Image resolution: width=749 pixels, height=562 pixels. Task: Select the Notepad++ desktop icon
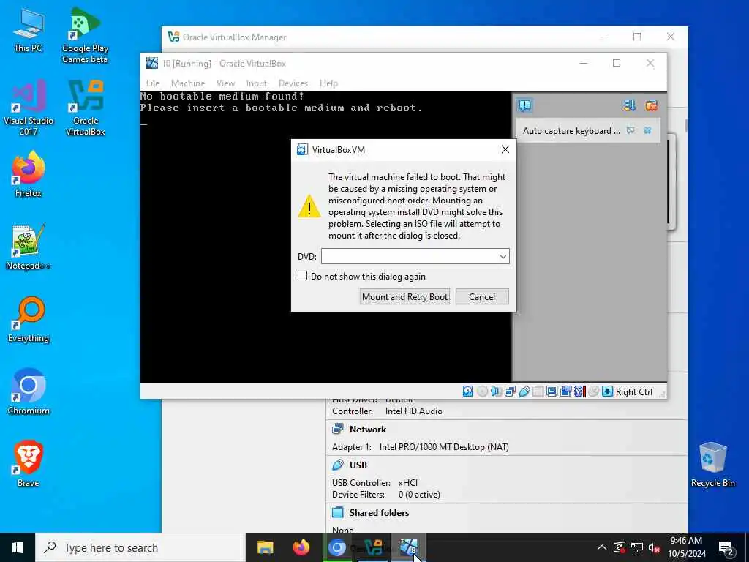click(x=29, y=247)
